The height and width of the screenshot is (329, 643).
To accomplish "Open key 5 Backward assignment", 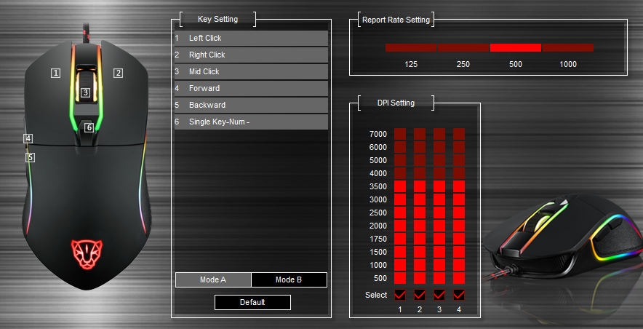I will click(x=251, y=106).
